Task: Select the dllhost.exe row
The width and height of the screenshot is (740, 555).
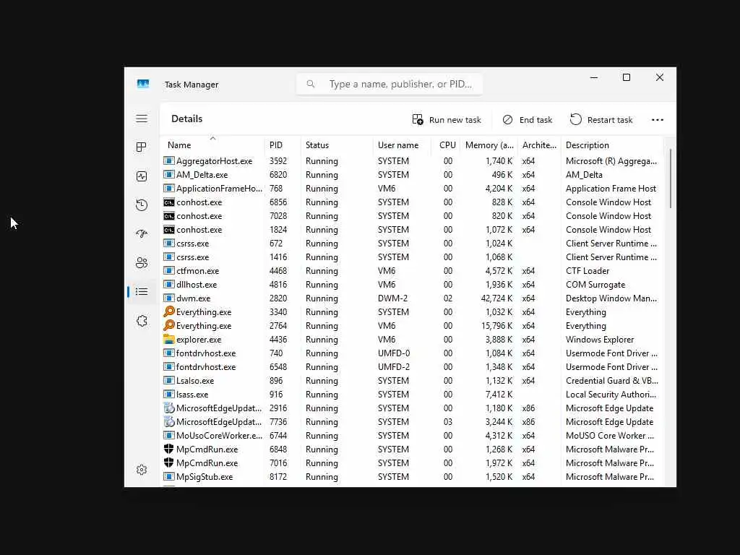Action: (413, 284)
